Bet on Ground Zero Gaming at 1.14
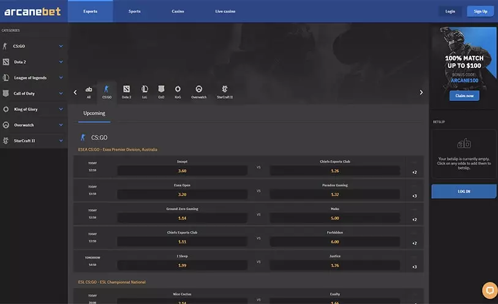The width and height of the screenshot is (498, 304). [183, 218]
